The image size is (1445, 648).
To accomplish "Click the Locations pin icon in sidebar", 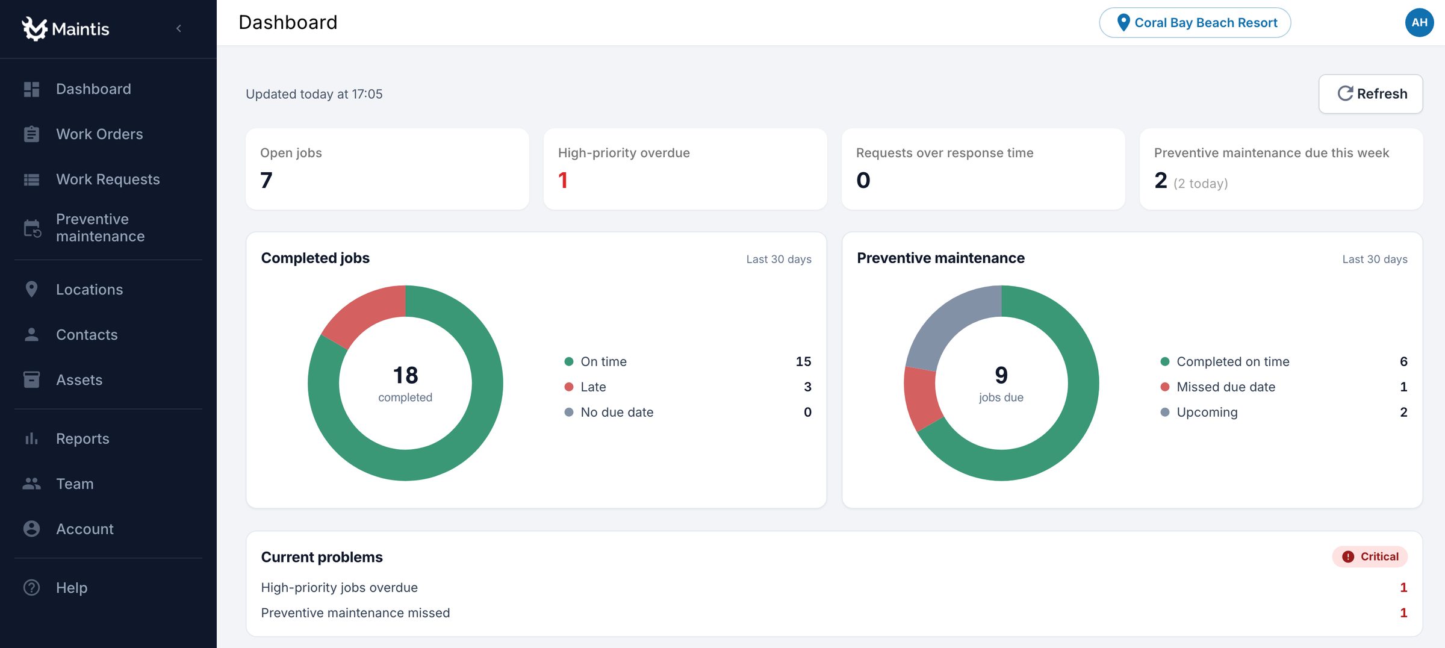I will coord(31,290).
